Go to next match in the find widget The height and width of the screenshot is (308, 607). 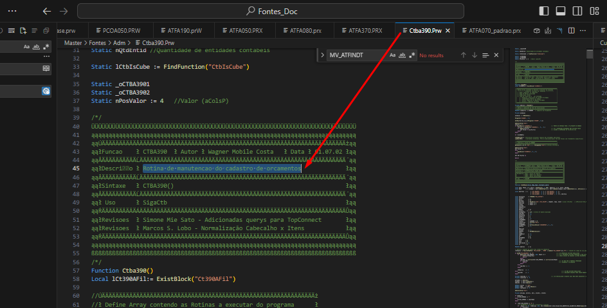coord(475,55)
